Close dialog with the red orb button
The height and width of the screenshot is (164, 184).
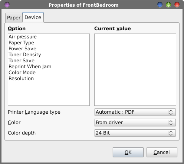click(x=177, y=5)
